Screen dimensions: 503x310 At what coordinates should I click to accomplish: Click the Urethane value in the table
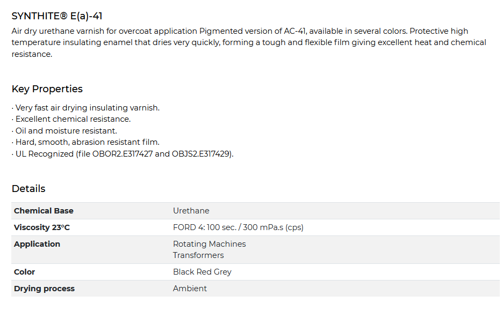191,211
